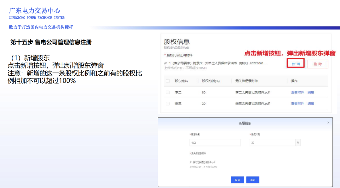Open 查看附件 for shareholder 李三

(x=297, y=103)
